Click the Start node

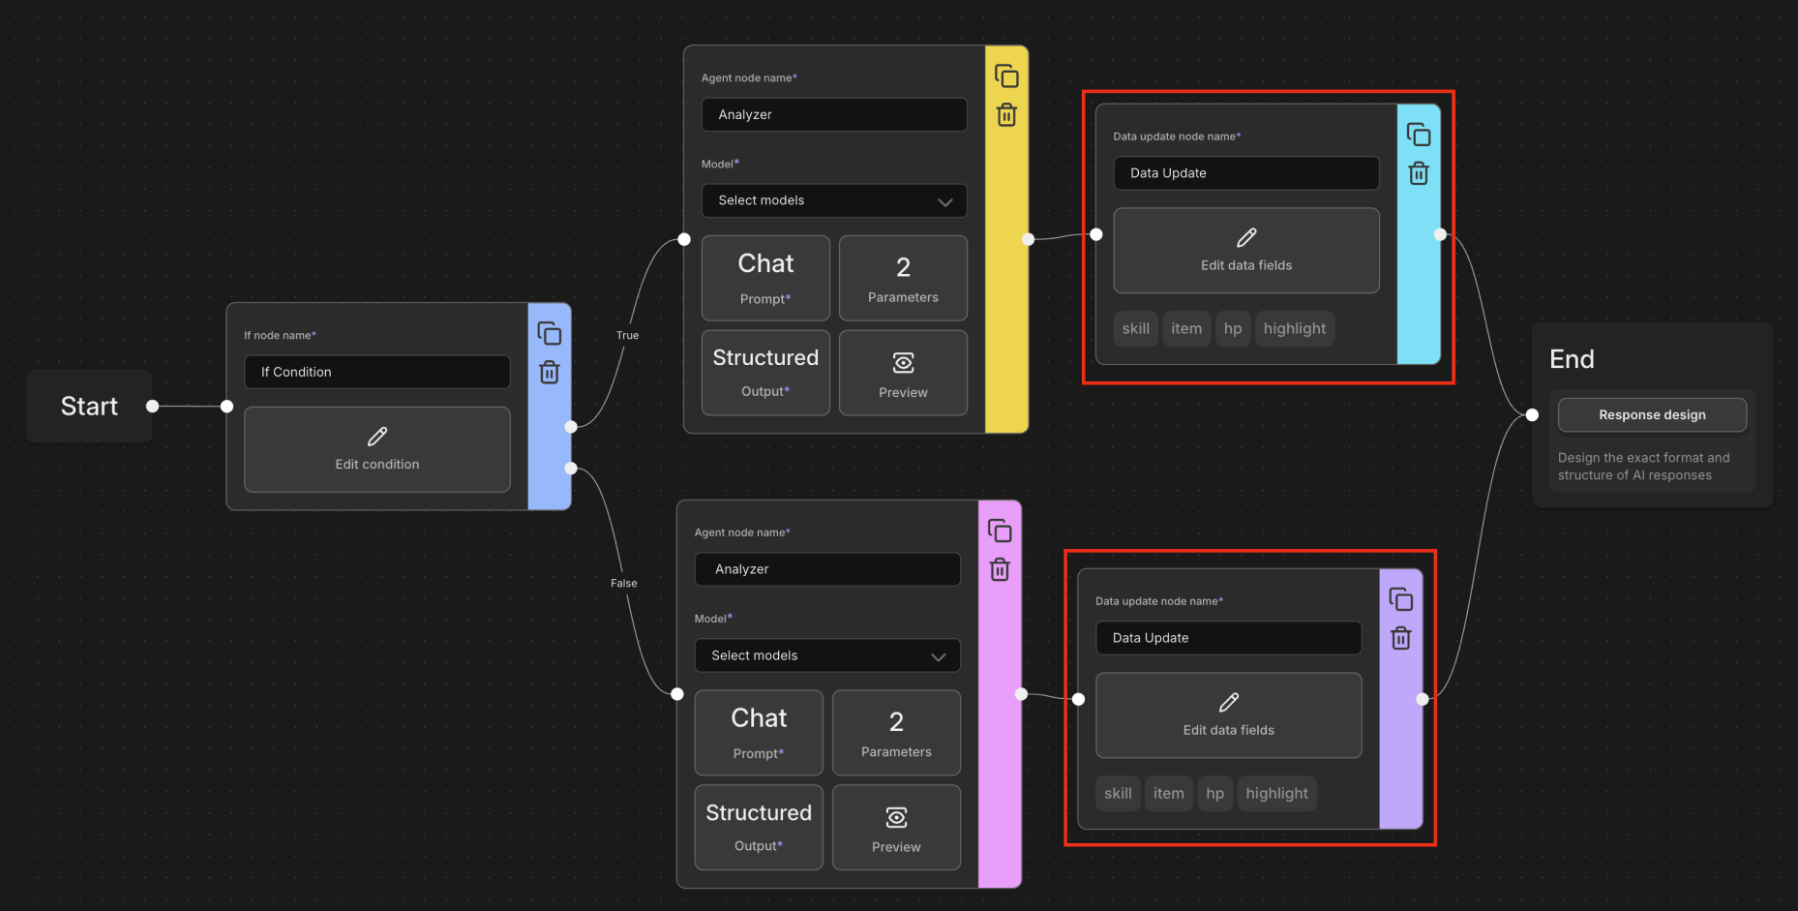pyautogui.click(x=89, y=407)
